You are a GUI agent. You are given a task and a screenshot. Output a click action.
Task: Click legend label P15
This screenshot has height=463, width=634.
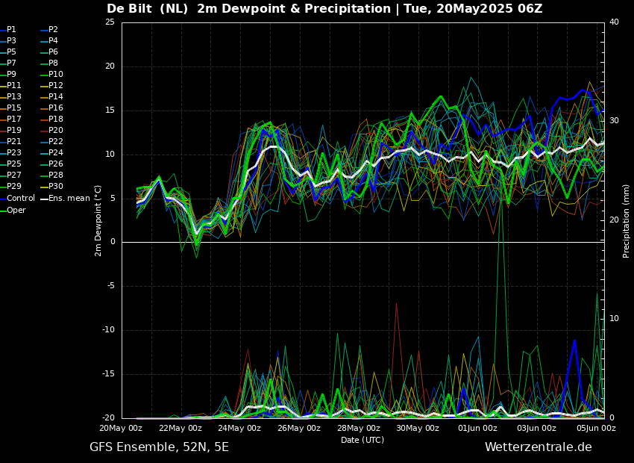(10, 108)
